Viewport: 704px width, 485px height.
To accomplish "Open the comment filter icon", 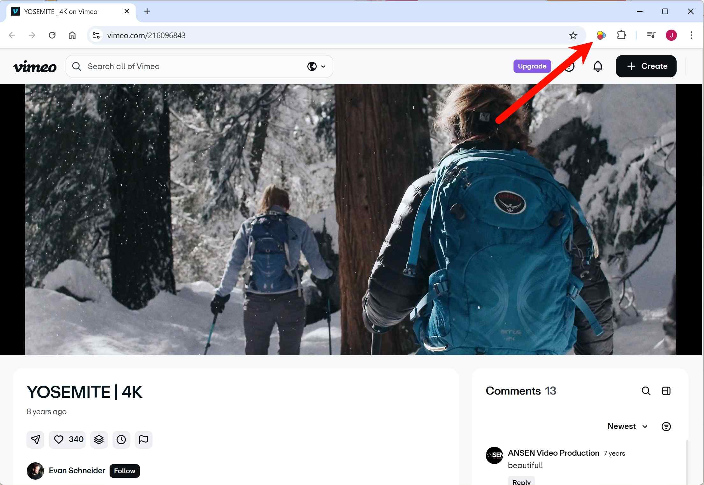I will click(x=666, y=426).
